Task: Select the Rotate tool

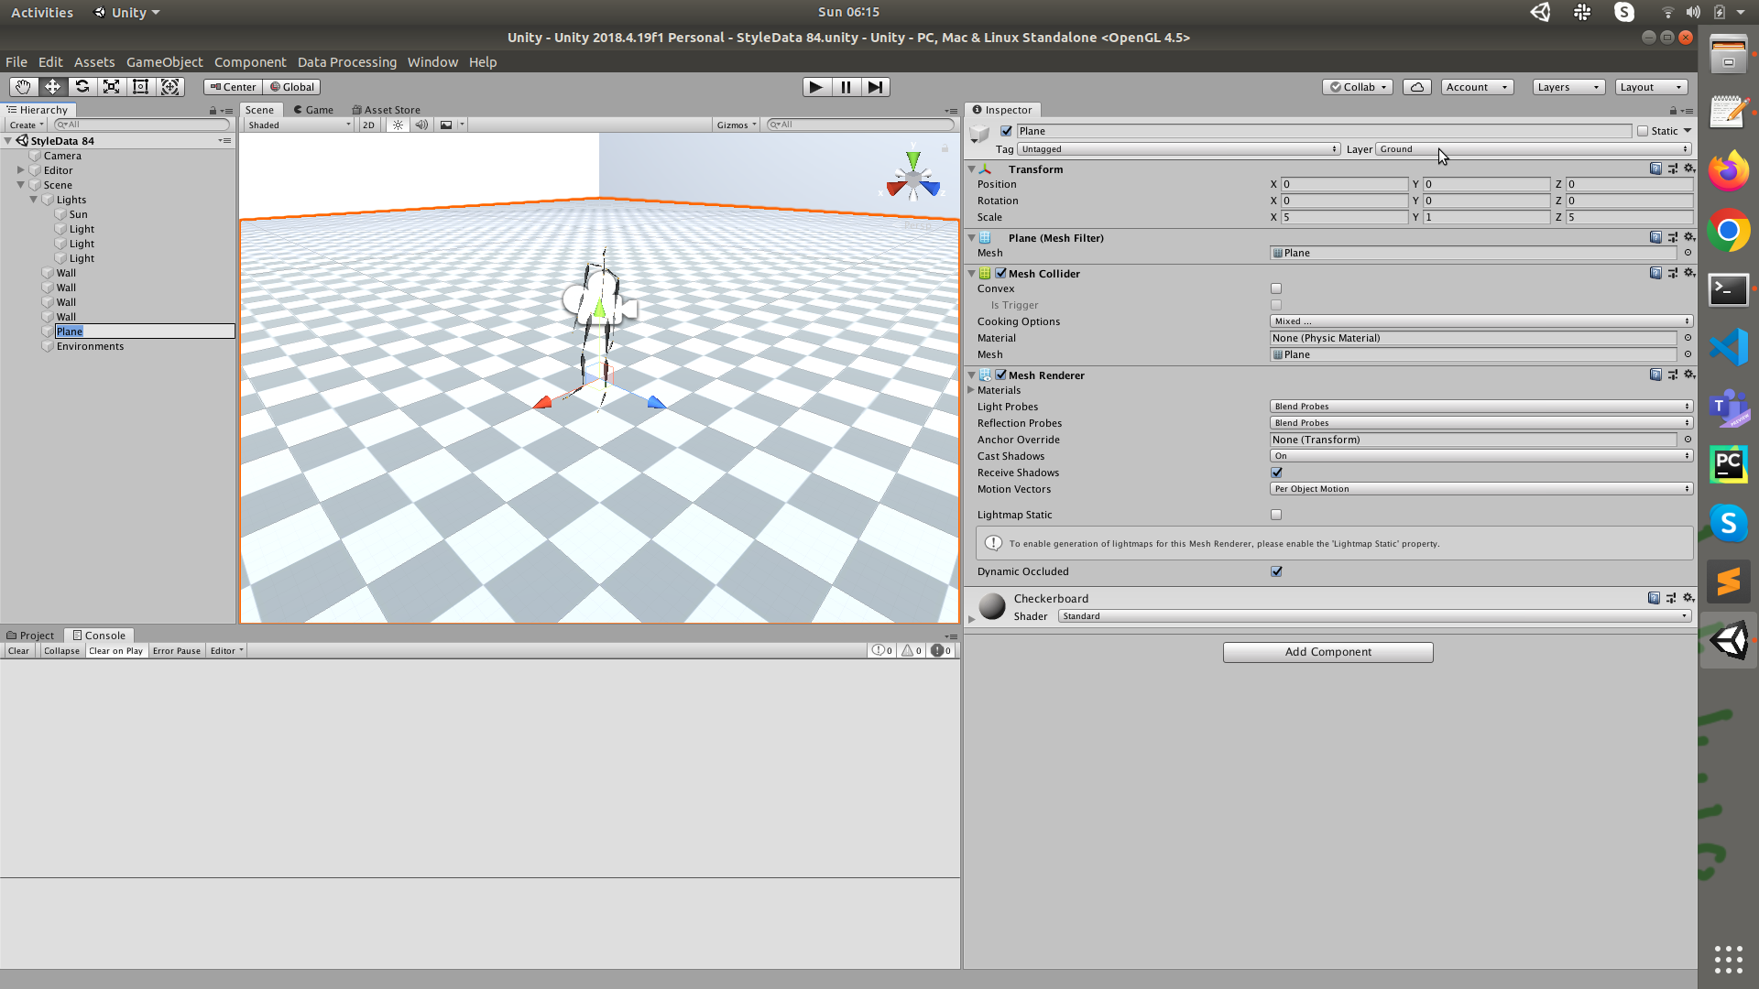Action: pos(82,87)
